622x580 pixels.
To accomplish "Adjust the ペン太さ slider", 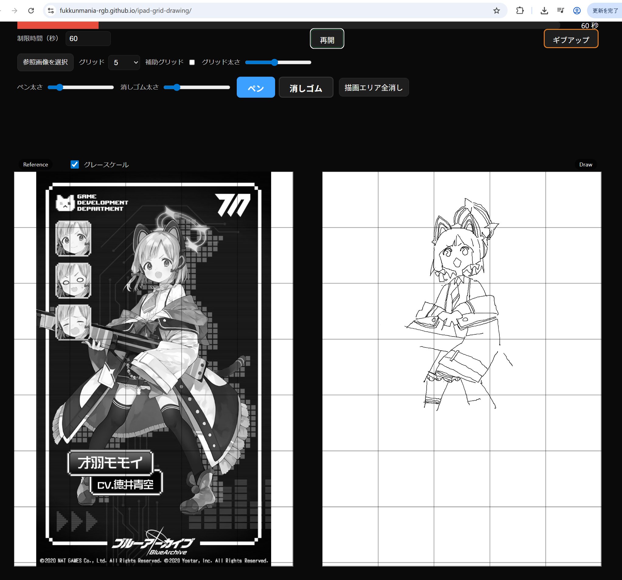I will pyautogui.click(x=81, y=87).
